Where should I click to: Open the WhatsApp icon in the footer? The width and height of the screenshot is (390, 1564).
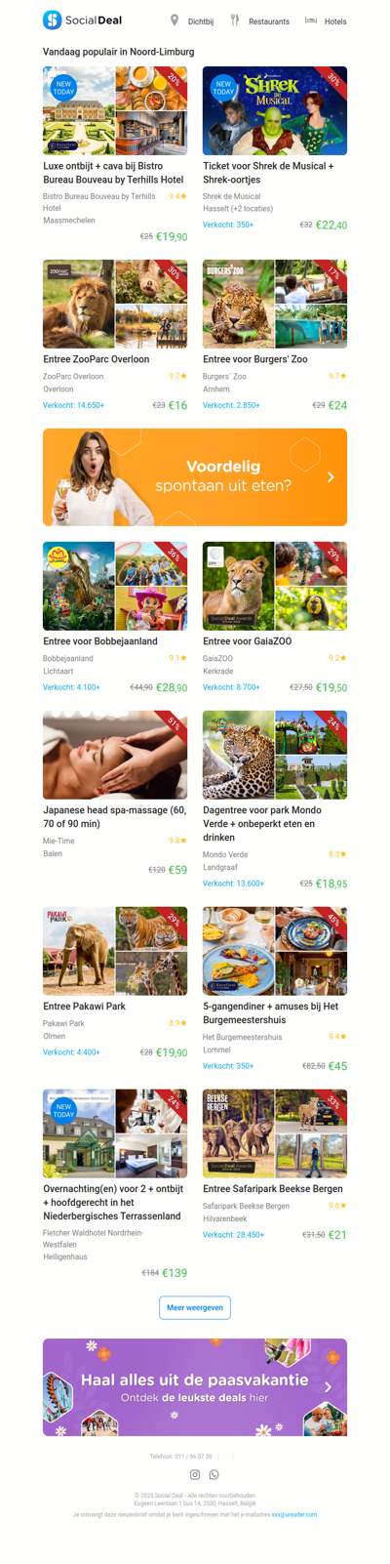coord(214,1474)
